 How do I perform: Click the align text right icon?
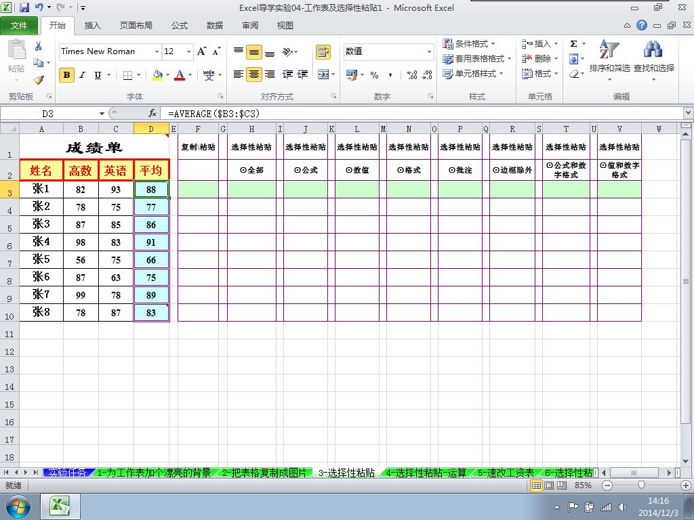pos(270,74)
